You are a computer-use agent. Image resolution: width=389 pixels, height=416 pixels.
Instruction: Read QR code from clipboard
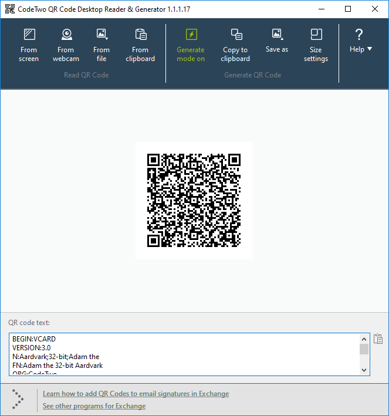click(x=140, y=45)
